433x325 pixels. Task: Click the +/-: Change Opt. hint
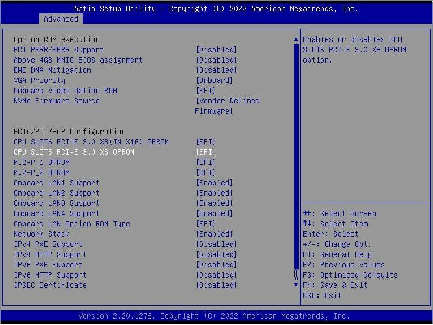(x=337, y=244)
